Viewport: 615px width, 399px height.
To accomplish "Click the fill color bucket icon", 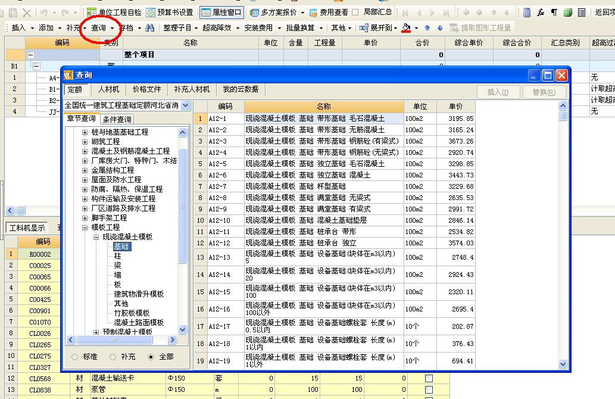I will click(x=406, y=28).
